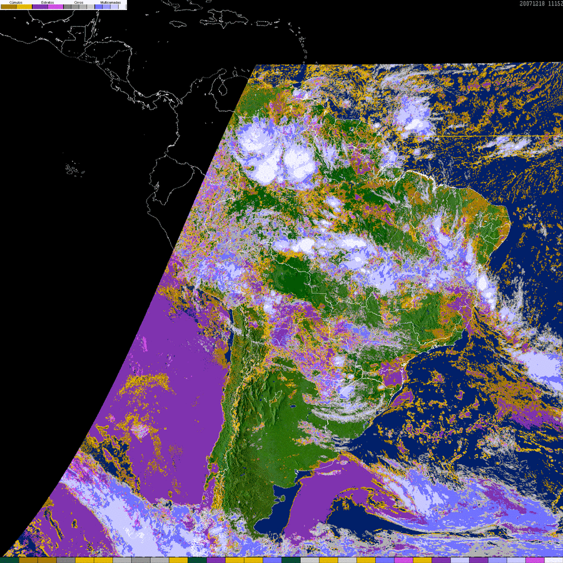Pick the deep blue Multicamadas swatch

tap(98, 6)
